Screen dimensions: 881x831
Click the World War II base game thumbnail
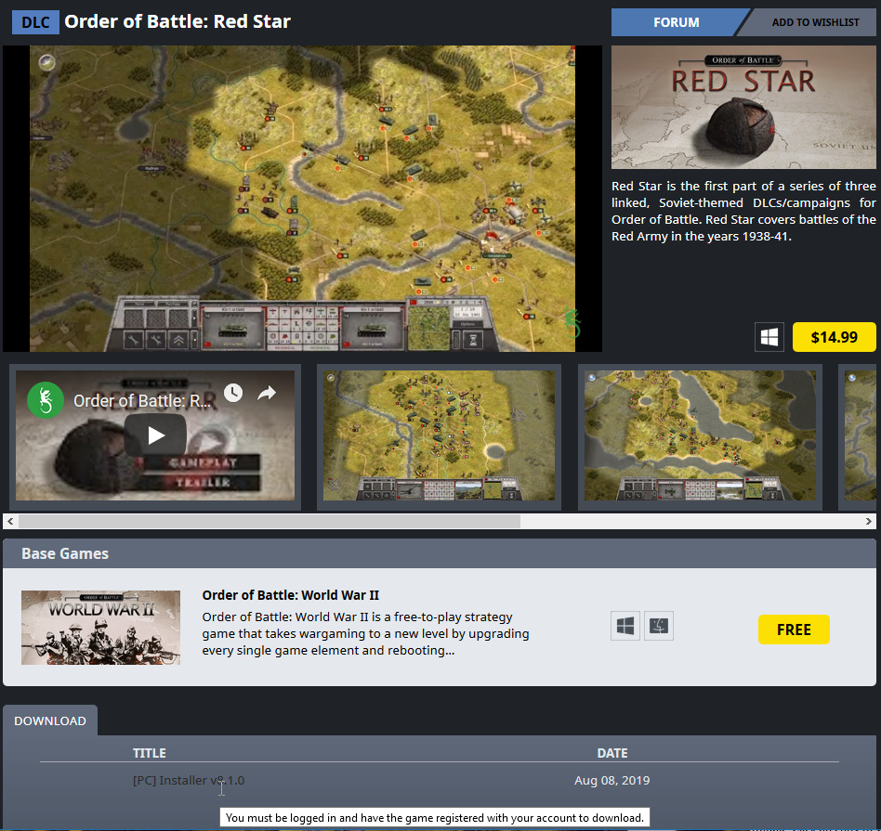click(100, 628)
